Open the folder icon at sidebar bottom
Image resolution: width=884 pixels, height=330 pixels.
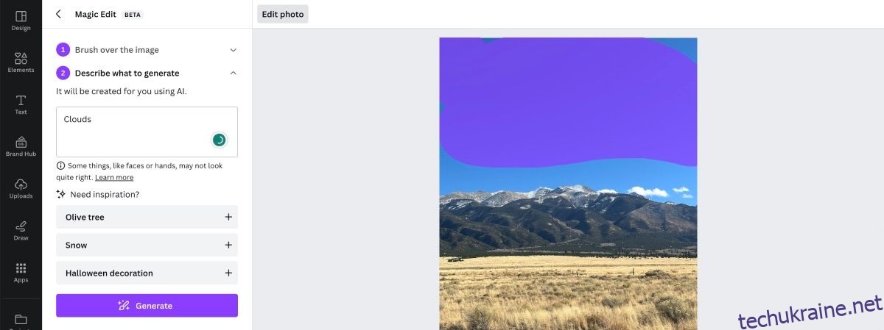[x=21, y=319]
